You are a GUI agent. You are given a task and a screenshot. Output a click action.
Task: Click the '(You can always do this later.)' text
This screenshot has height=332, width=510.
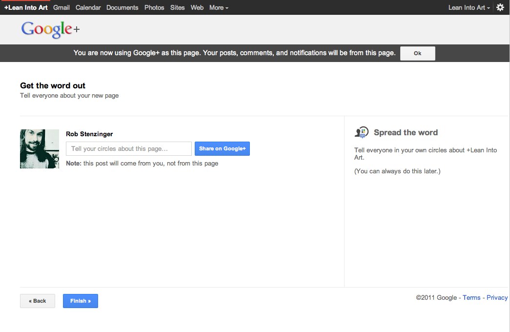pyautogui.click(x=397, y=171)
